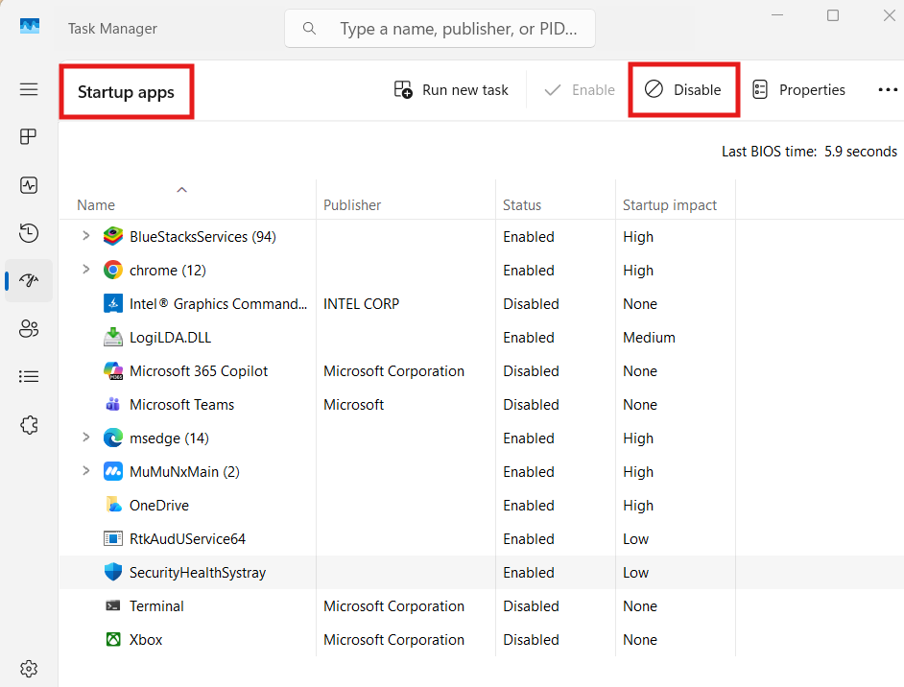Open Task Manager settings gear
Viewport: 904px width, 687px height.
click(x=29, y=669)
